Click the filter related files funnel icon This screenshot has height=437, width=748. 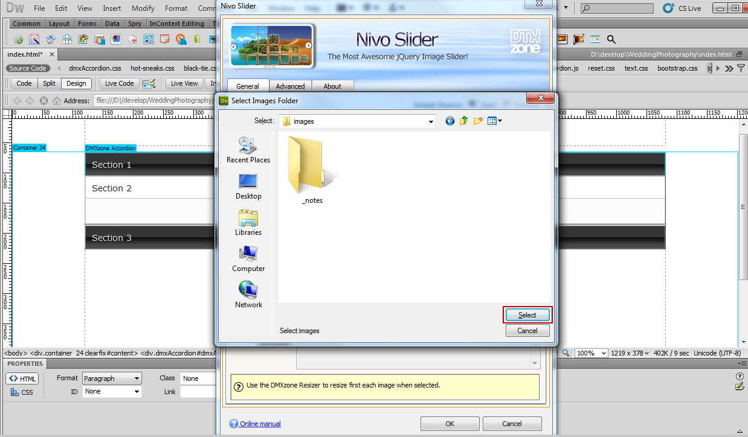point(741,68)
